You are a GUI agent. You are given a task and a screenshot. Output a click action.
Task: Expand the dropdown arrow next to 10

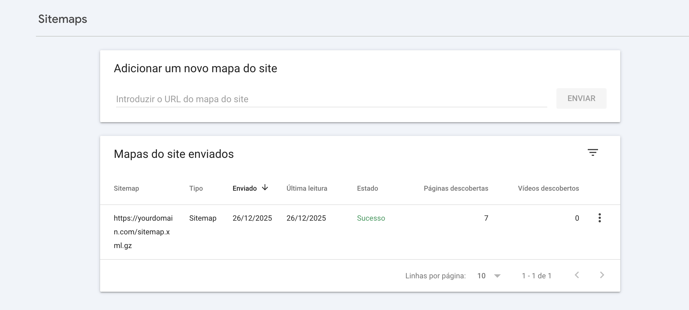[x=497, y=276]
